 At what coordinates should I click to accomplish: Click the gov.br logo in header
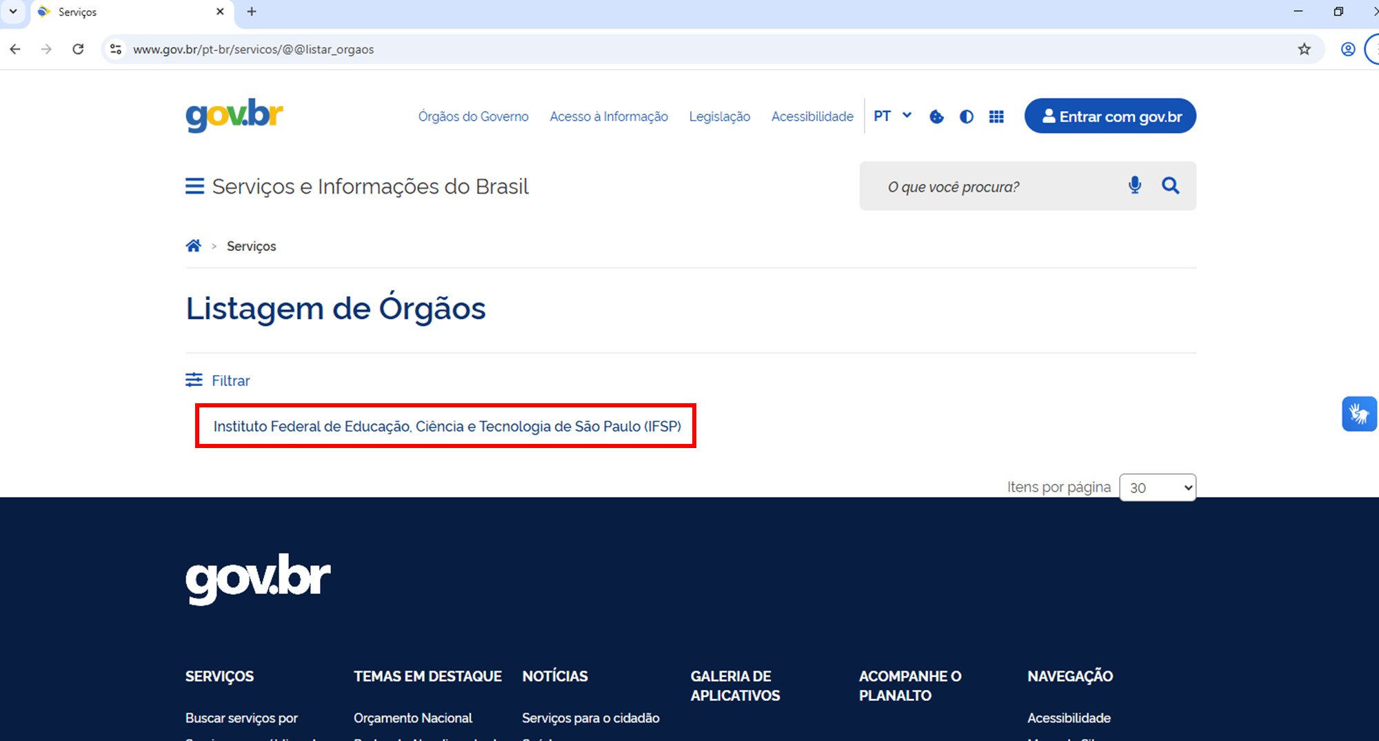pos(234,115)
